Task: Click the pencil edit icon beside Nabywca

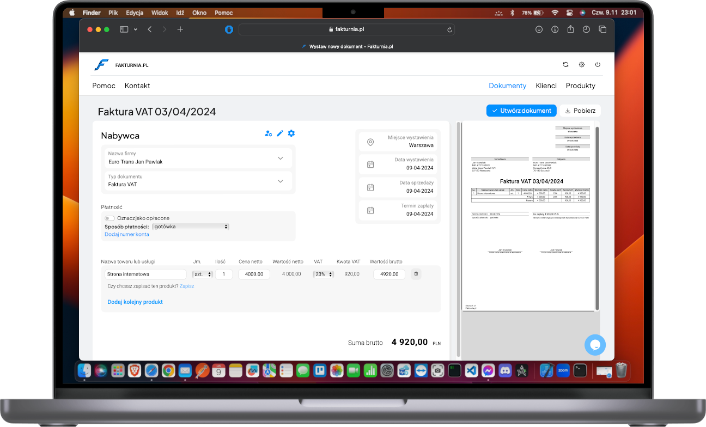Action: coord(280,133)
